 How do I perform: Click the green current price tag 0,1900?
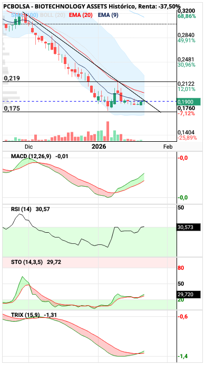189,102
